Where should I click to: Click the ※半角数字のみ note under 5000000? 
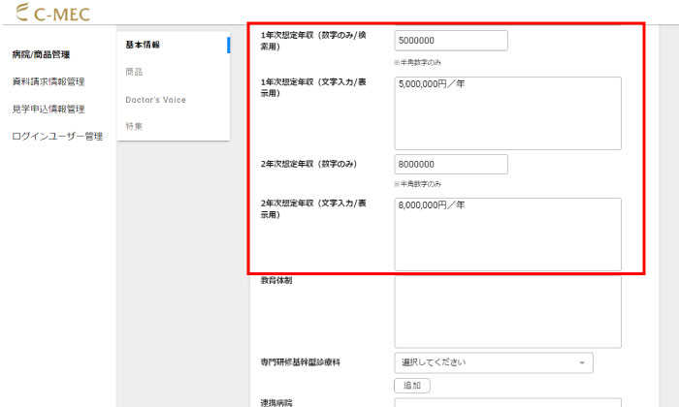coord(417,63)
